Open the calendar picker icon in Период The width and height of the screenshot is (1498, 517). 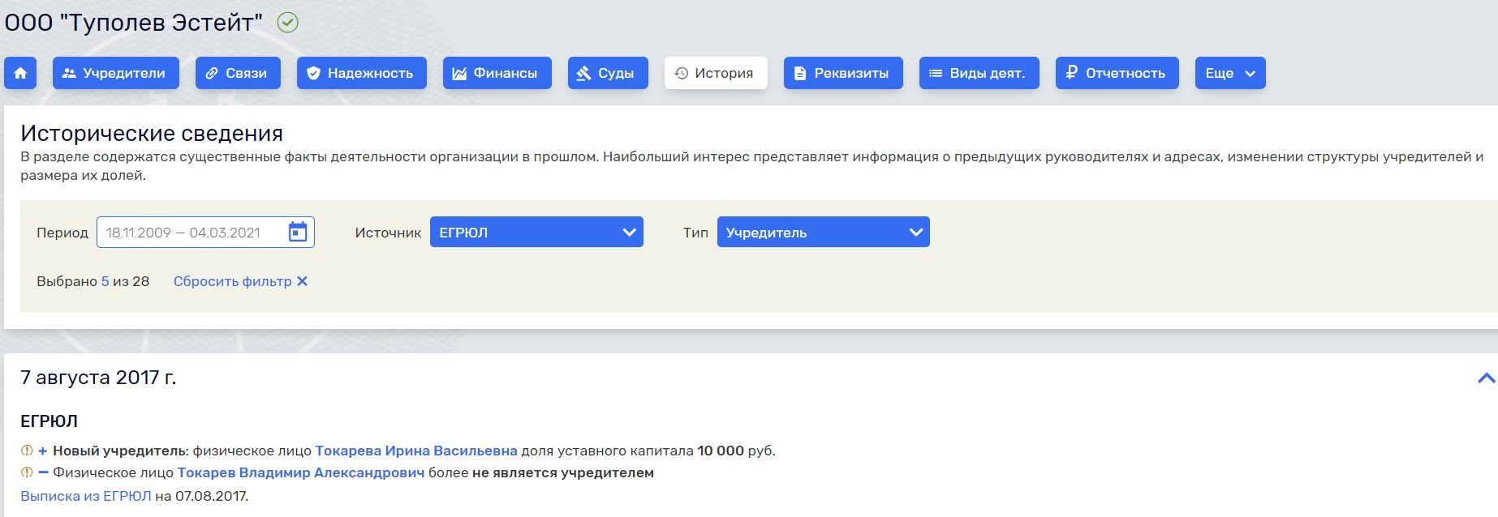[x=298, y=233]
